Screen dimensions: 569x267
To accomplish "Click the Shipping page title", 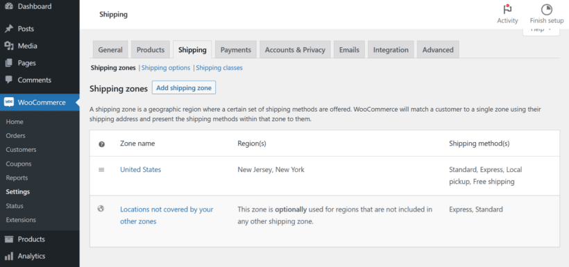I will (x=114, y=15).
